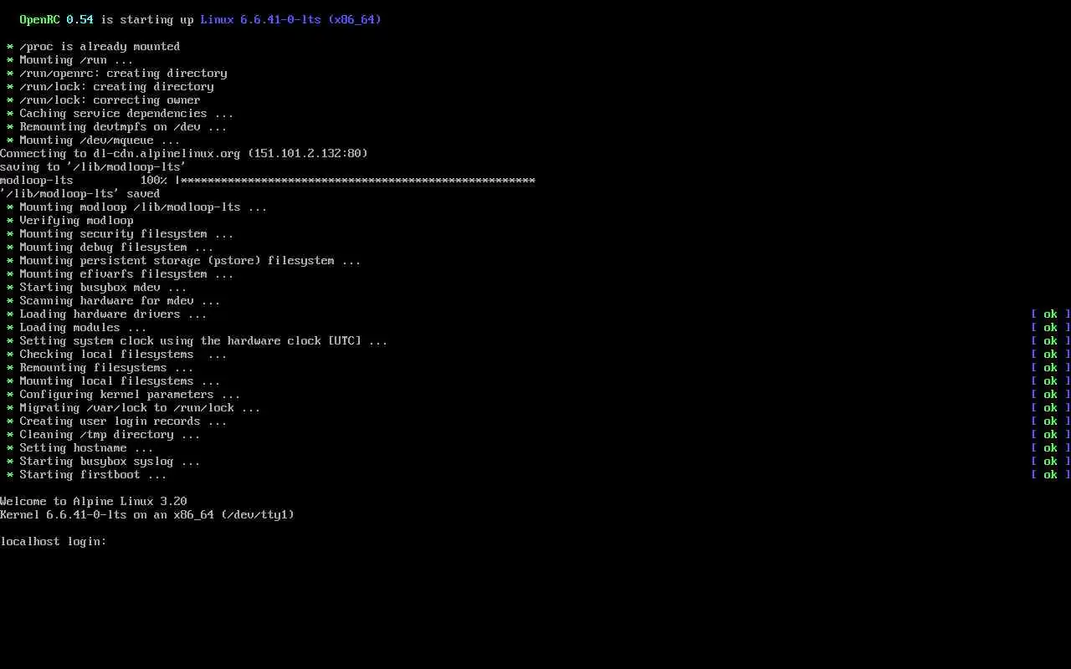Click 'Starting busybox mdev' line
1071x669 pixels.
pos(97,287)
